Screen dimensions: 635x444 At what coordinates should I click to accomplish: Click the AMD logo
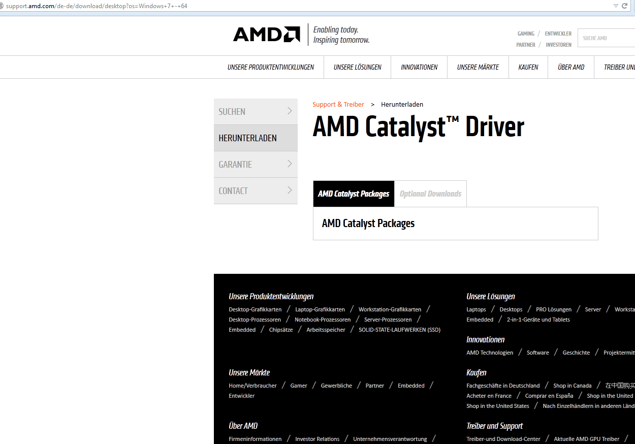266,34
